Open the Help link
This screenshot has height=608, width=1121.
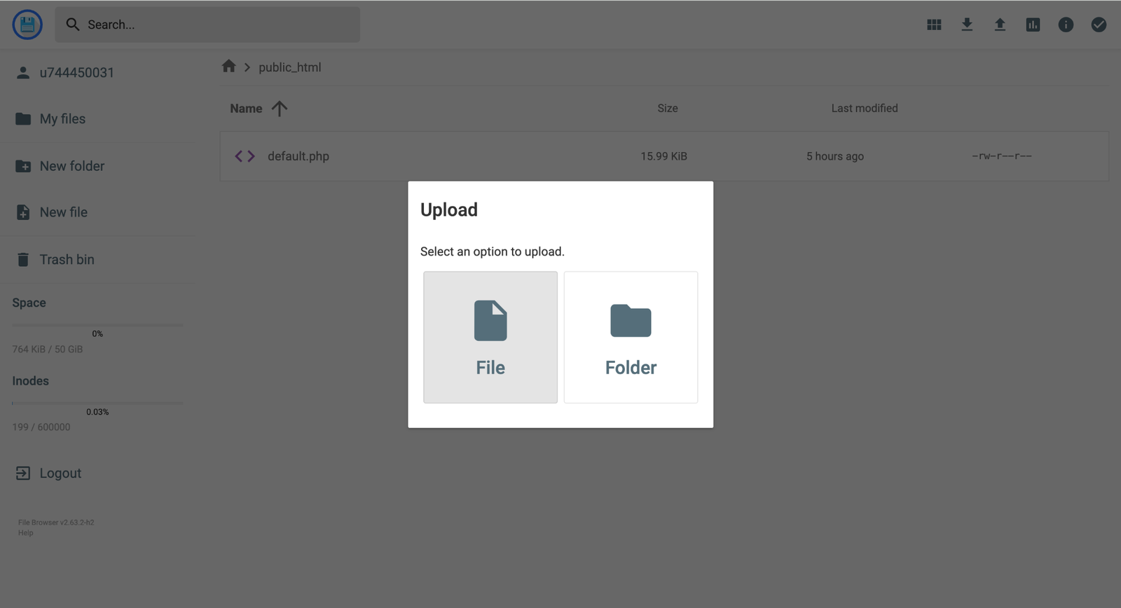point(26,533)
